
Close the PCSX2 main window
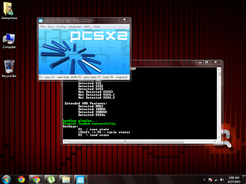tap(125, 20)
